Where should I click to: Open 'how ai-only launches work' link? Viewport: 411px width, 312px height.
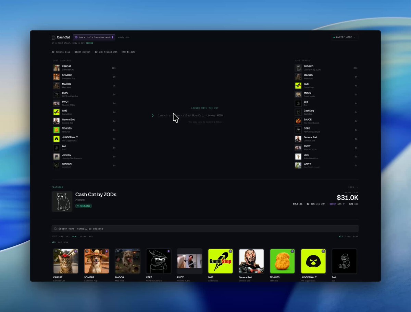[94, 37]
